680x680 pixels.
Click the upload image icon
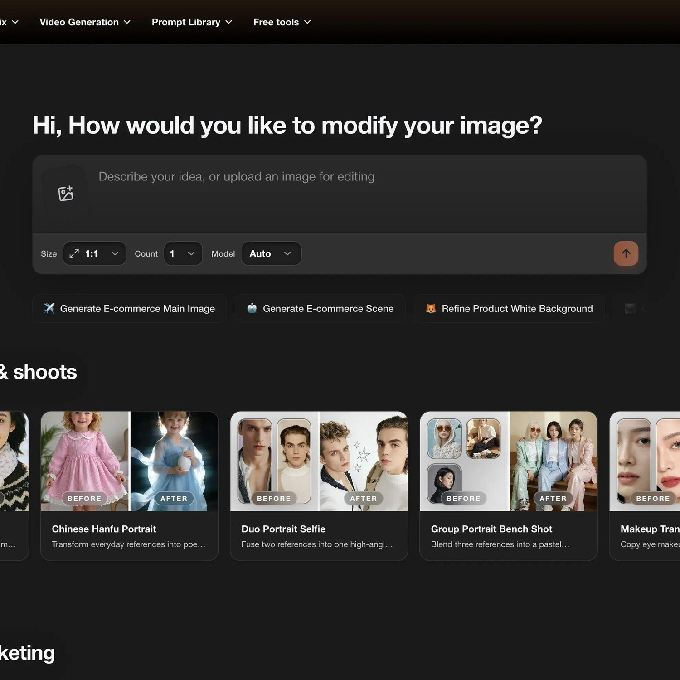click(66, 193)
